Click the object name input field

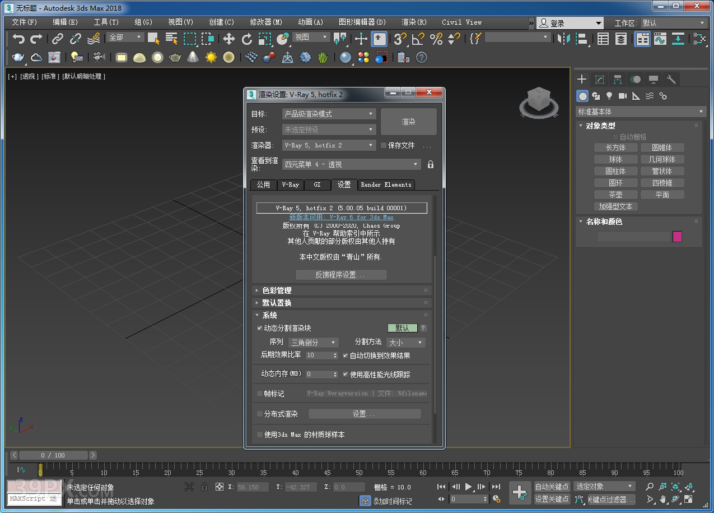point(633,237)
